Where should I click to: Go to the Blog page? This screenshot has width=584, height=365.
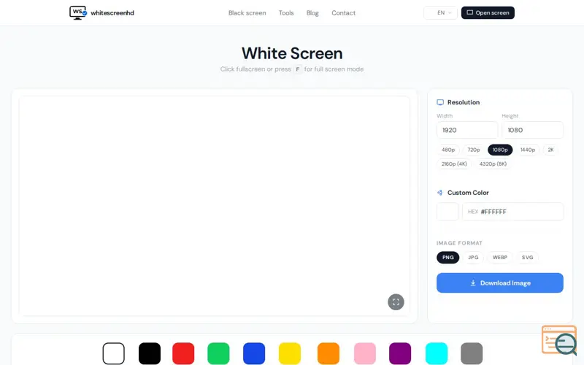coord(312,13)
